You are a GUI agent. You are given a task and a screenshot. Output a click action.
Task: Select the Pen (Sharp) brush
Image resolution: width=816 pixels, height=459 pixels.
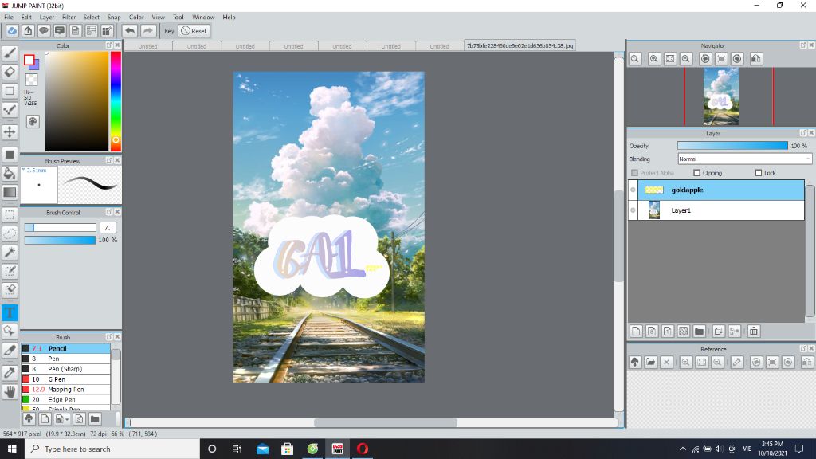point(65,369)
